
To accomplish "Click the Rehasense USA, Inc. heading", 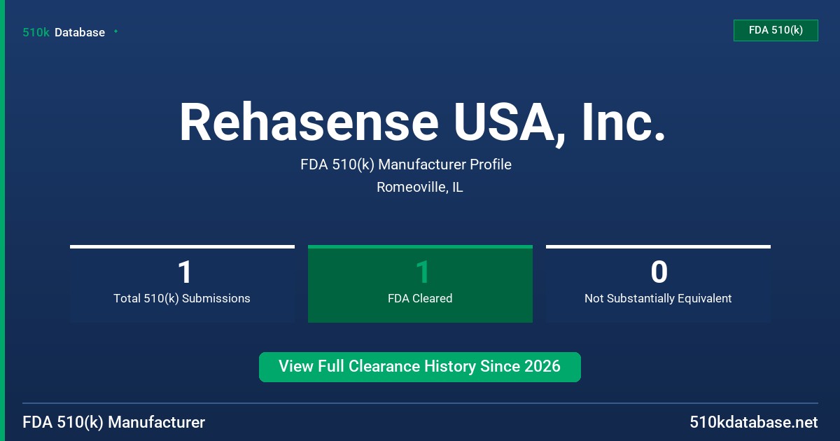I will 422,122.
